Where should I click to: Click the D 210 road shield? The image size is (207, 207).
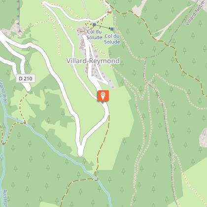pyautogui.click(x=26, y=78)
